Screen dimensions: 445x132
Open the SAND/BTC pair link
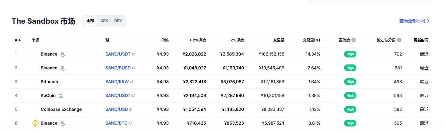pyautogui.click(x=116, y=123)
